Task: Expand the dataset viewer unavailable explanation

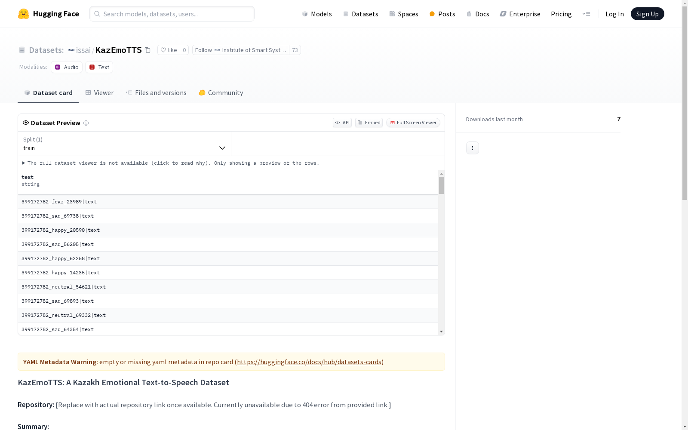Action: pos(171,163)
